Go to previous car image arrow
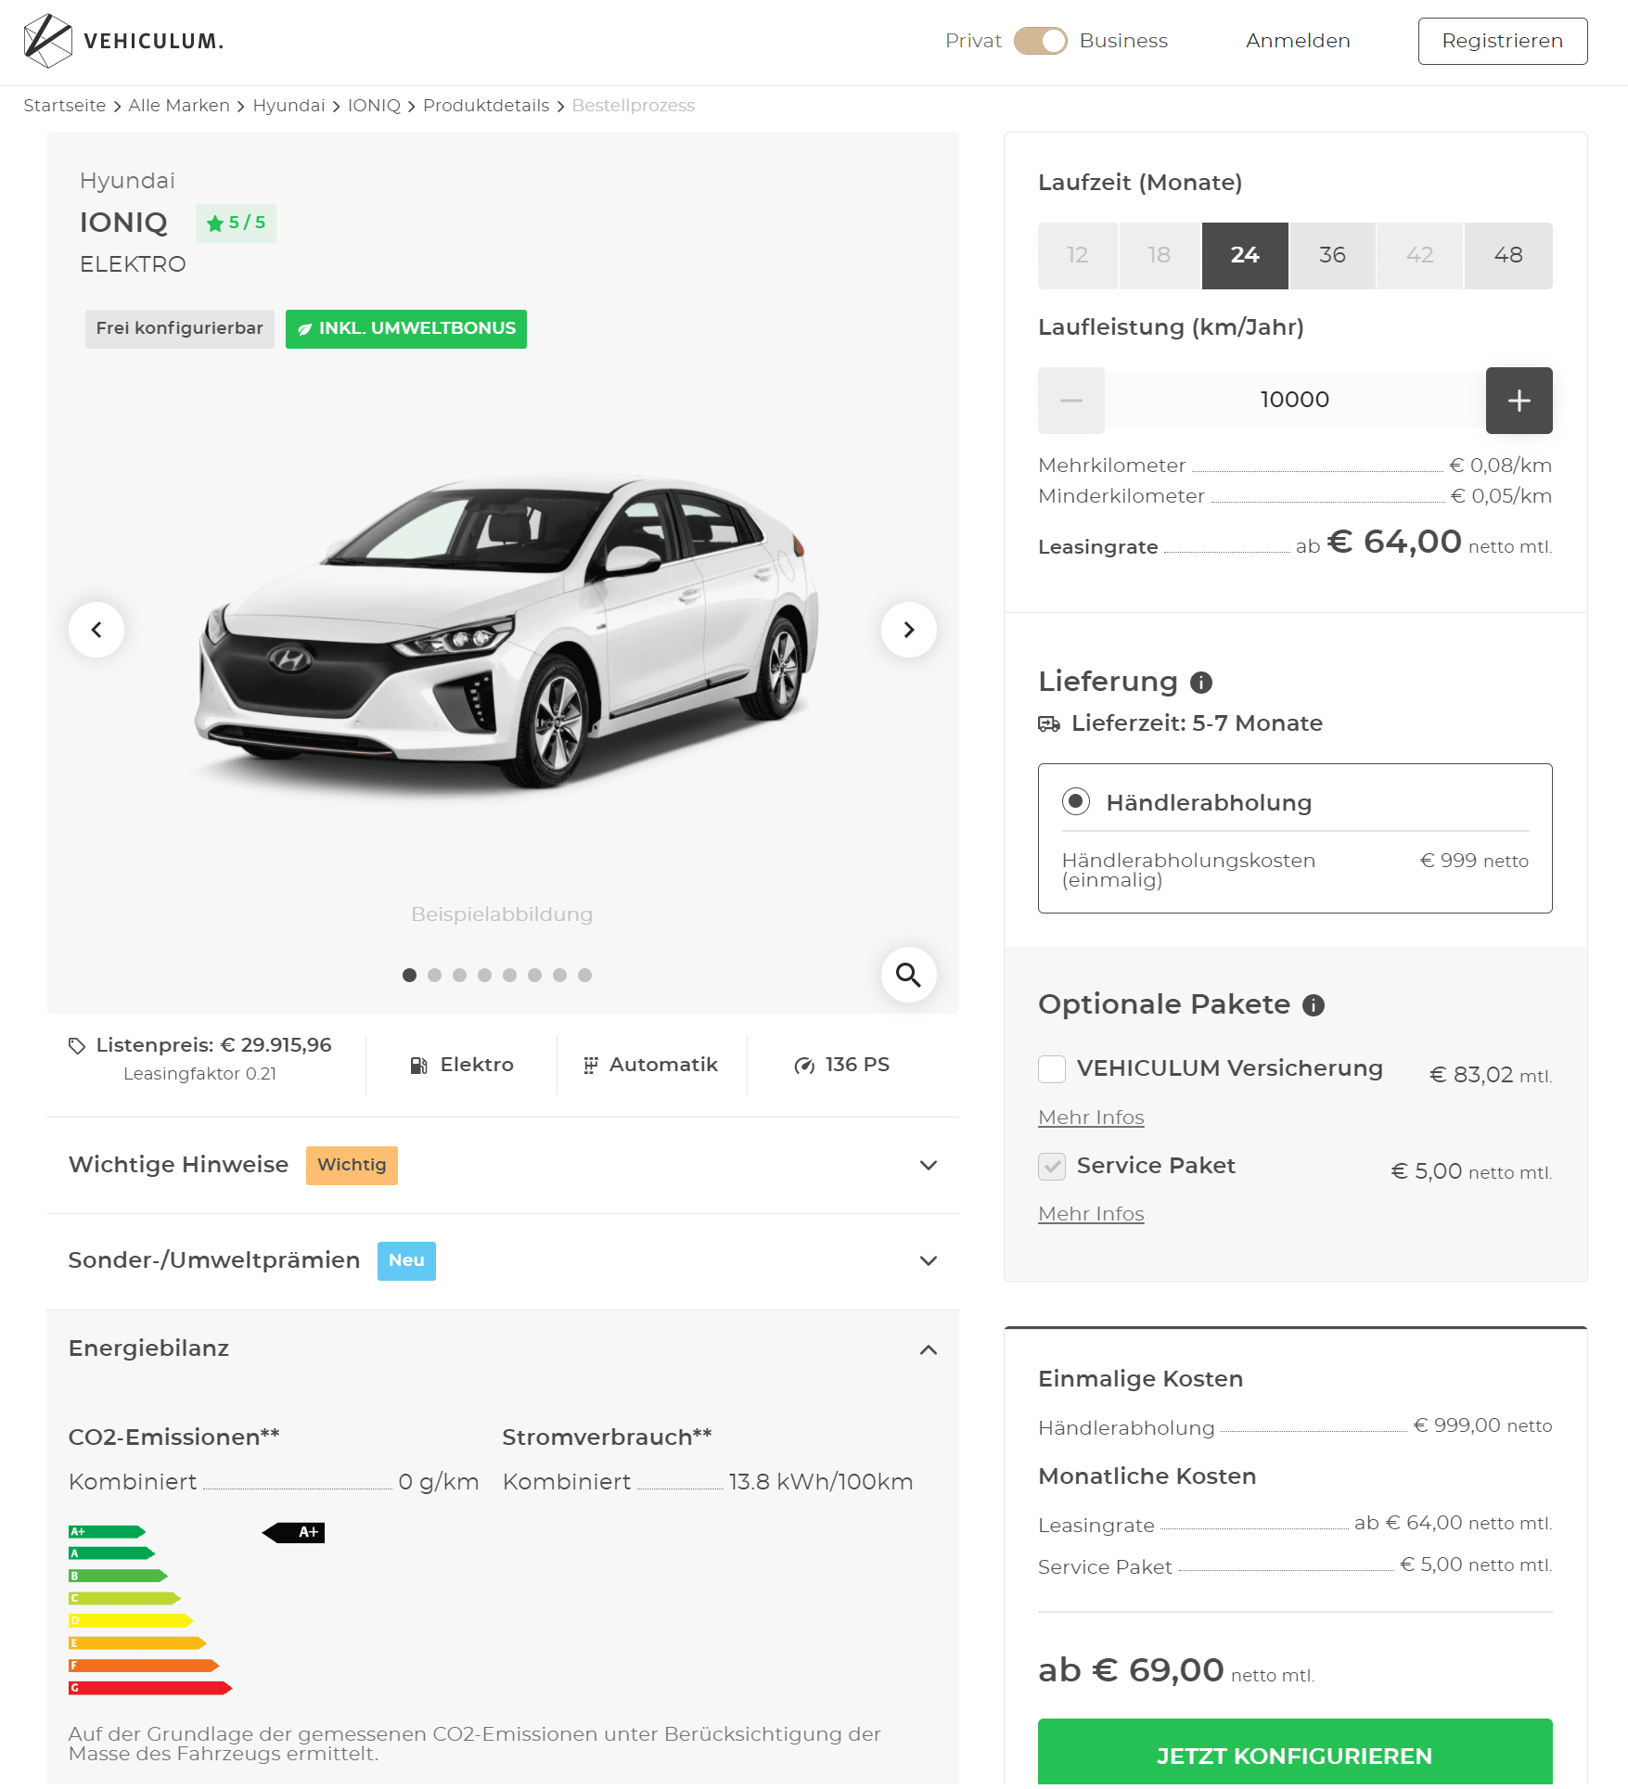Image resolution: width=1628 pixels, height=1789 pixels. 96,630
